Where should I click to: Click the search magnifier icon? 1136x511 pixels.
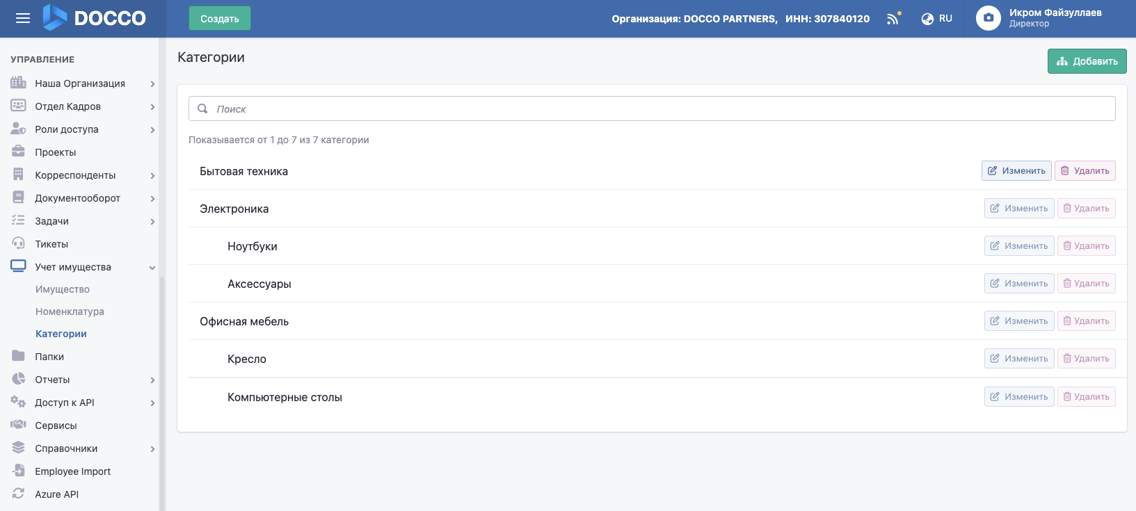point(203,109)
